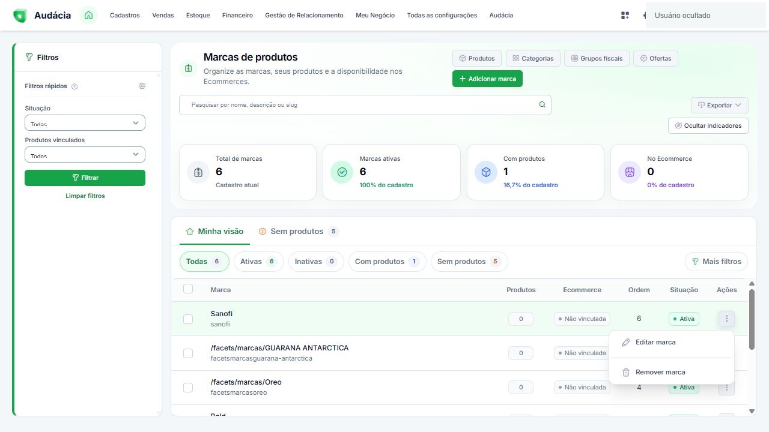The image size is (769, 432).
Task: Click the No Ecommerce store icon
Action: pyautogui.click(x=630, y=172)
